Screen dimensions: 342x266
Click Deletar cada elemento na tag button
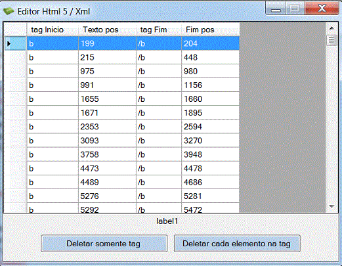(x=237, y=244)
